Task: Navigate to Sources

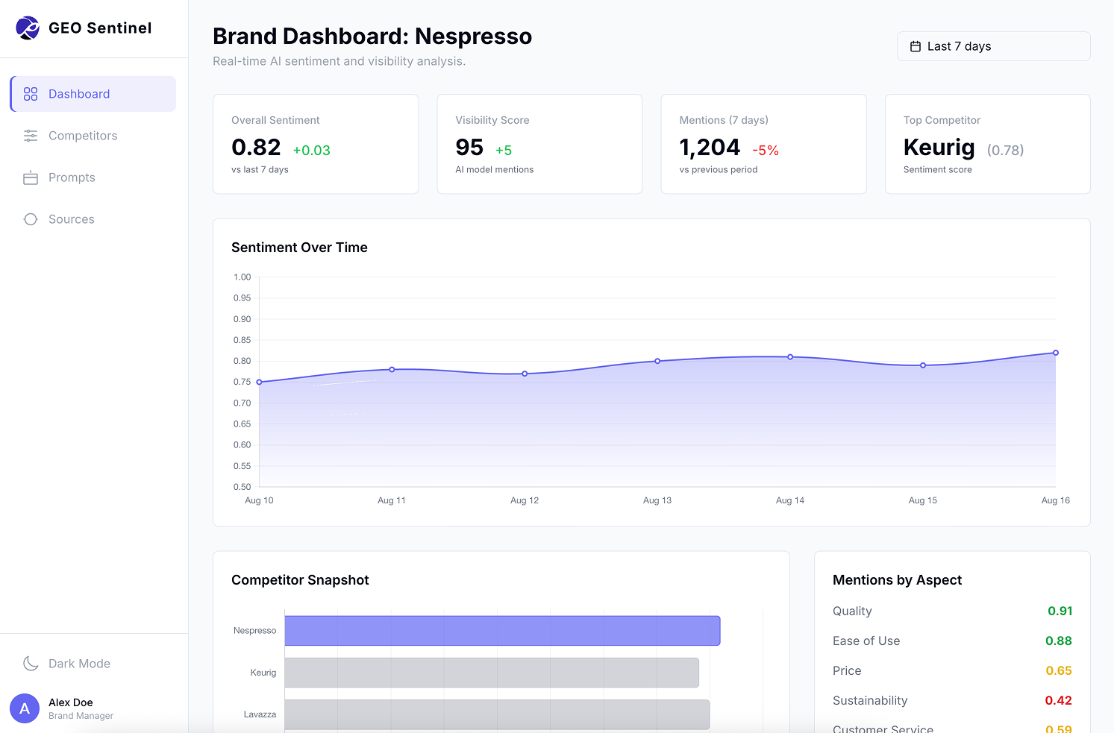Action: click(93, 219)
